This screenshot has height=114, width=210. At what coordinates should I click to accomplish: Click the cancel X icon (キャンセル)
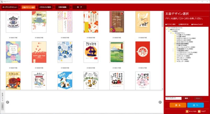187,111
